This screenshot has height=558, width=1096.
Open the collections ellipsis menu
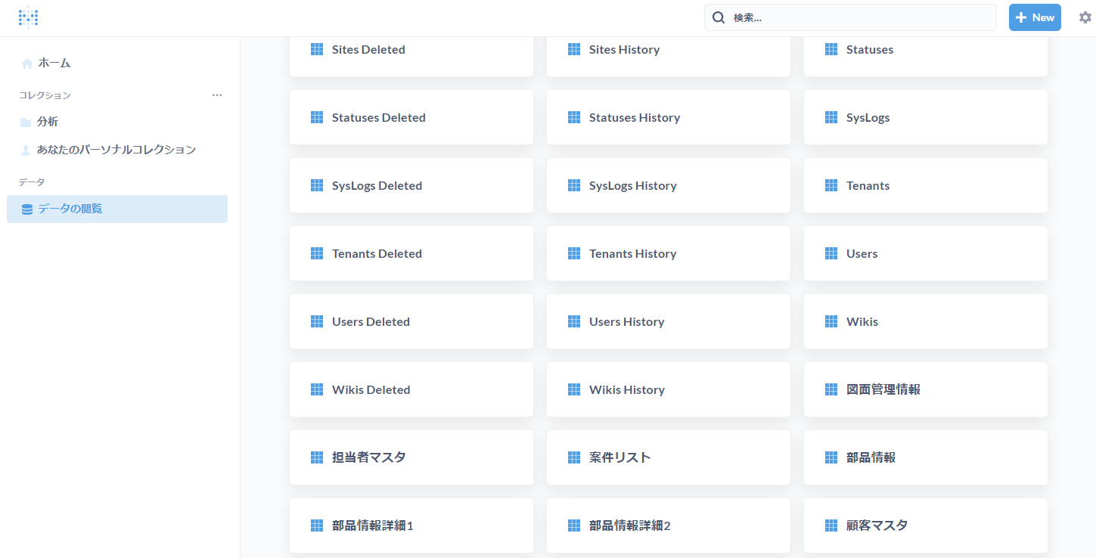point(217,95)
